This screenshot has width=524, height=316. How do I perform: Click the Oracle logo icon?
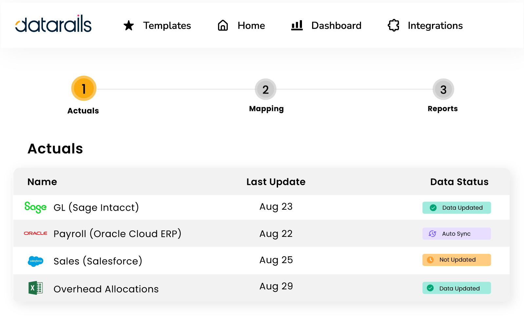(x=35, y=233)
